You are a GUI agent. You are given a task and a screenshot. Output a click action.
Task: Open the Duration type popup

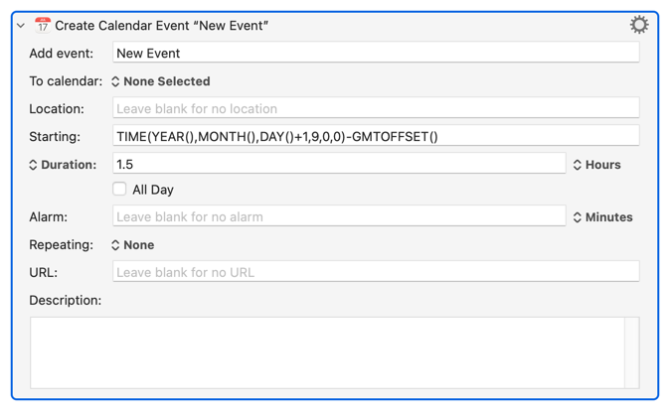pos(63,165)
